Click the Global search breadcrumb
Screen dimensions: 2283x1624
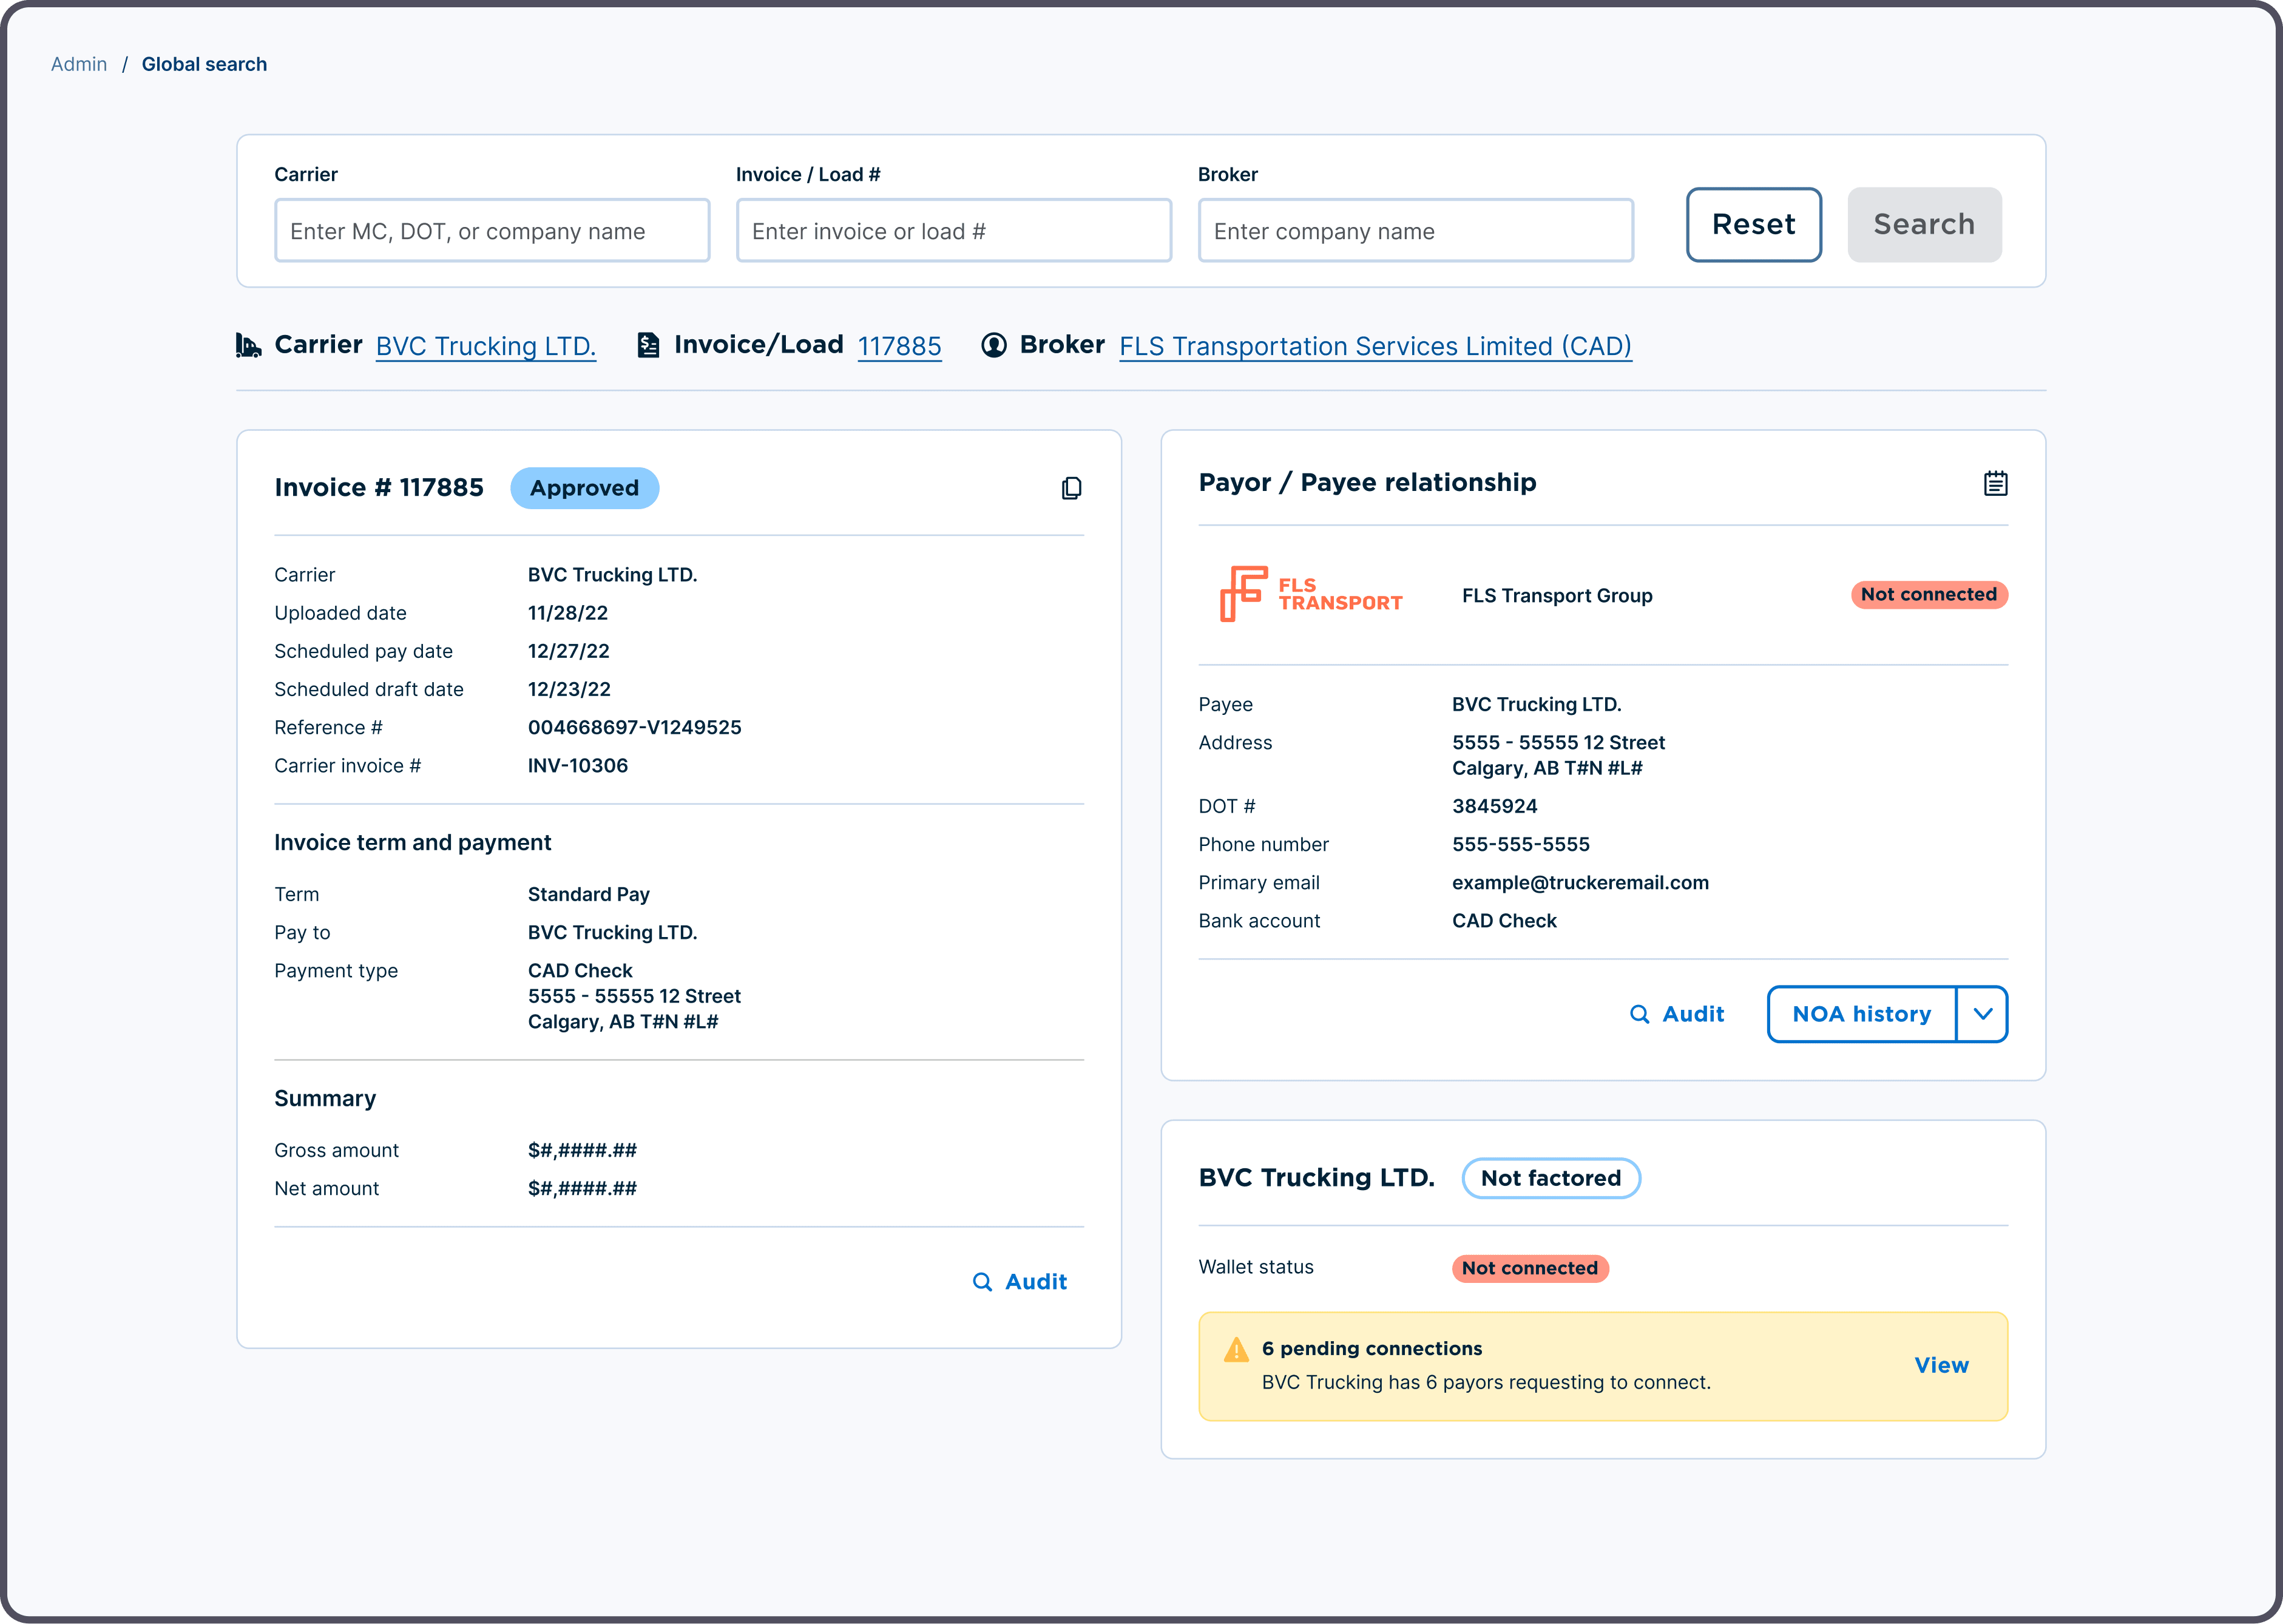[x=204, y=65]
